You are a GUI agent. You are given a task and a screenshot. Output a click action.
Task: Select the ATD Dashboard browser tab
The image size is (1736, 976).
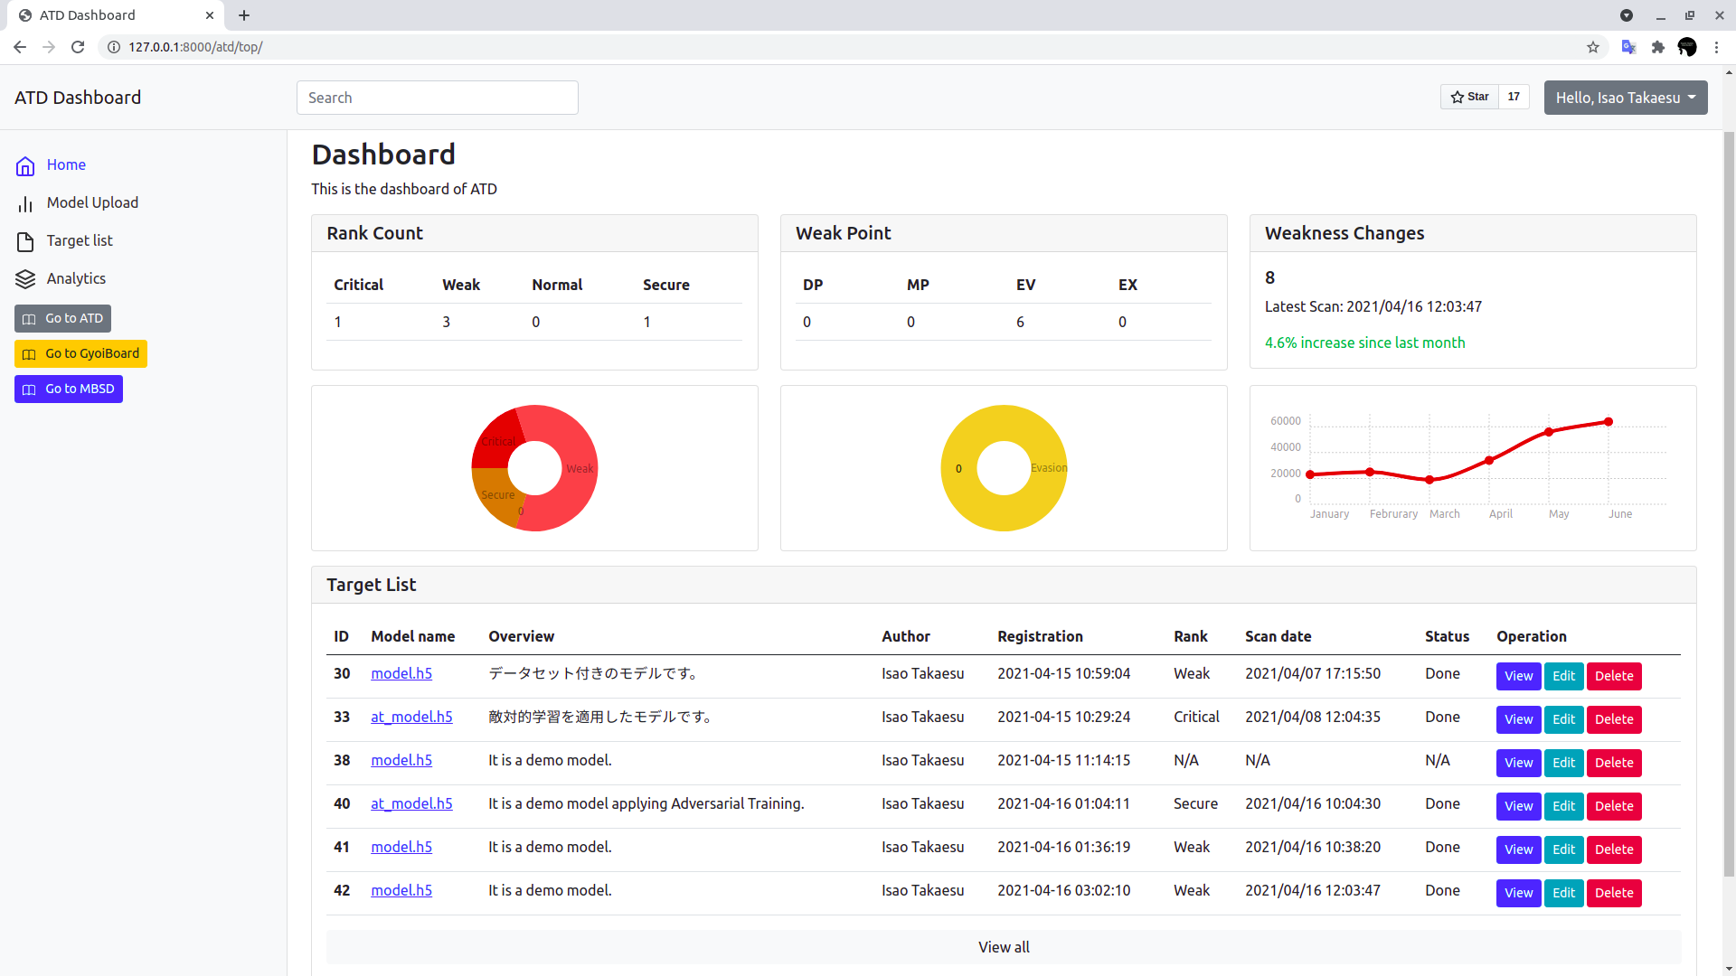click(x=108, y=15)
